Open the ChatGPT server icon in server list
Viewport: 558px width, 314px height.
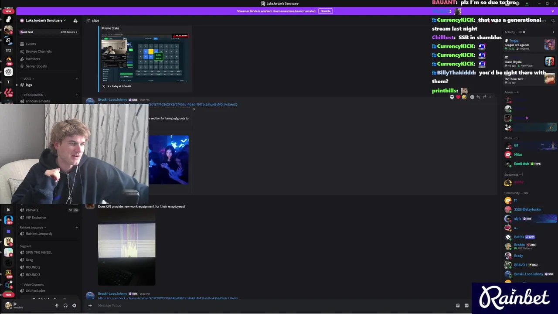8,72
